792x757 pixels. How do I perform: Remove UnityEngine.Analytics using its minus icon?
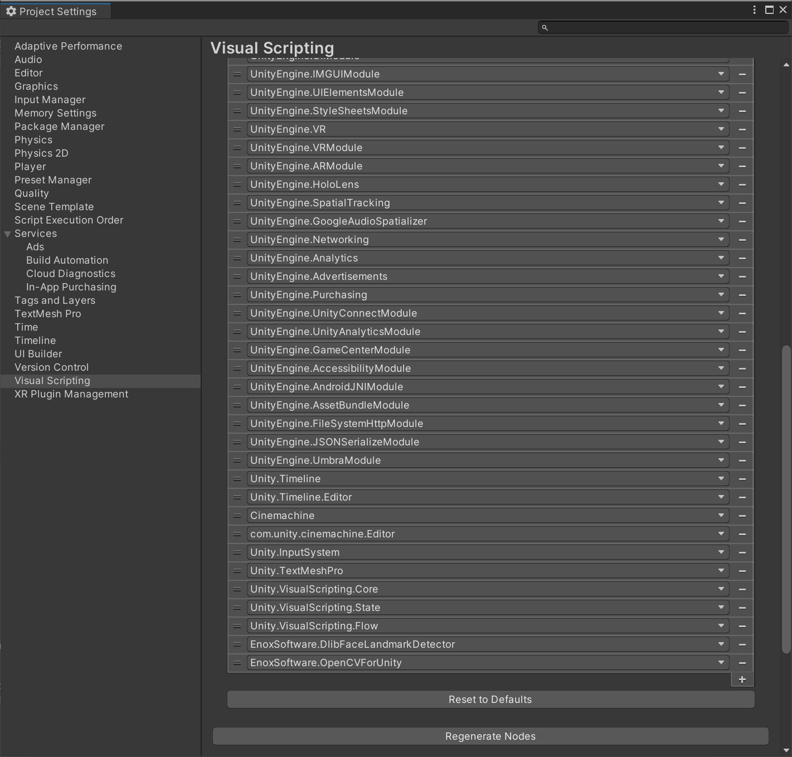click(x=742, y=258)
